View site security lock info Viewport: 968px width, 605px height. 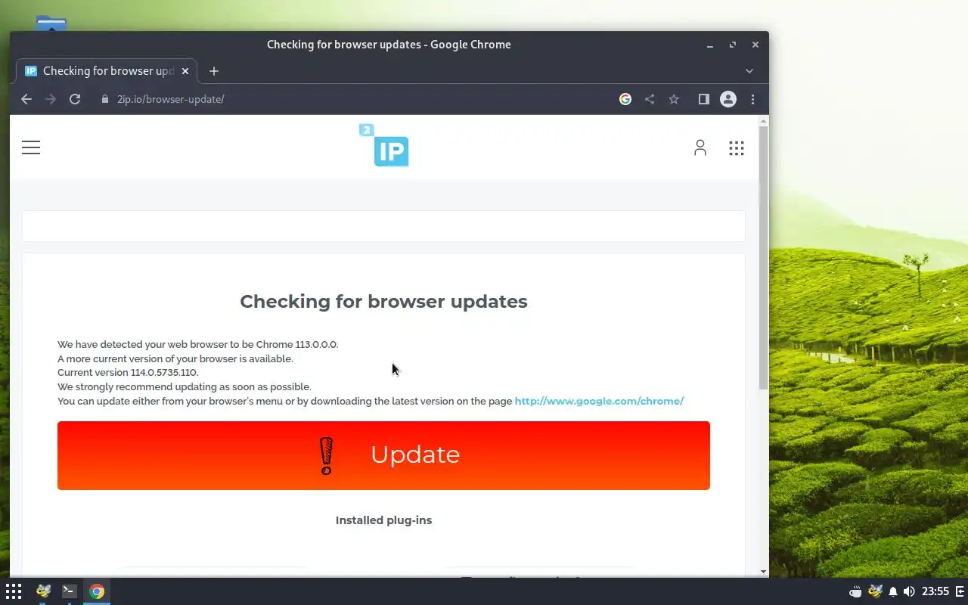[105, 99]
